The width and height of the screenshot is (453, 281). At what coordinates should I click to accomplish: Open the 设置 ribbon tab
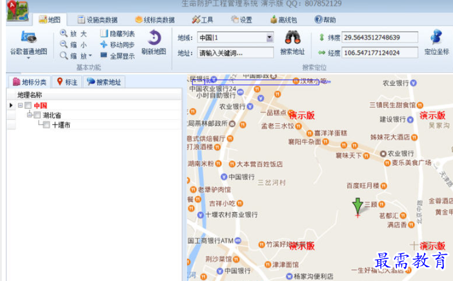[241, 19]
